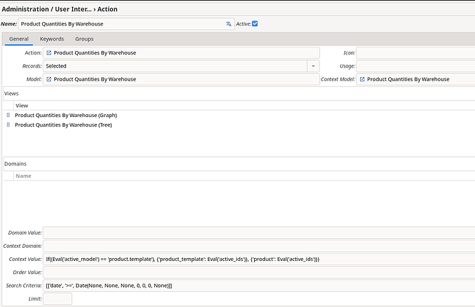The width and height of the screenshot is (475, 307).
Task: Click the View column header
Action: 21,105
